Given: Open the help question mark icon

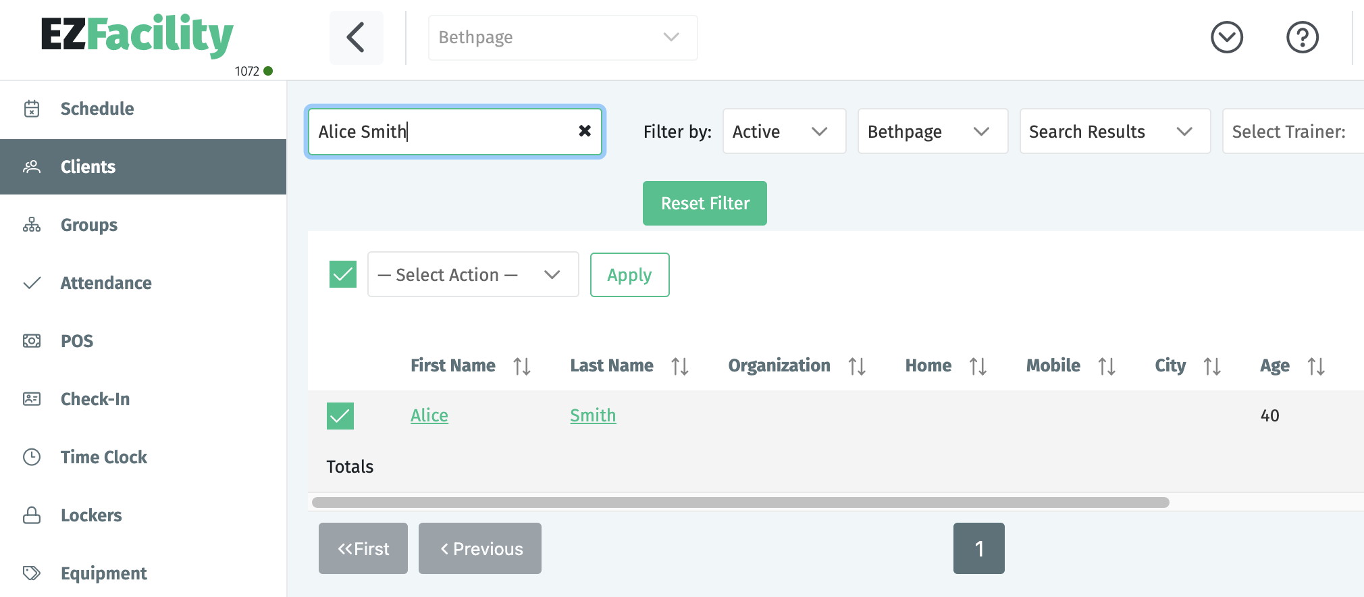Looking at the screenshot, I should click(x=1302, y=37).
